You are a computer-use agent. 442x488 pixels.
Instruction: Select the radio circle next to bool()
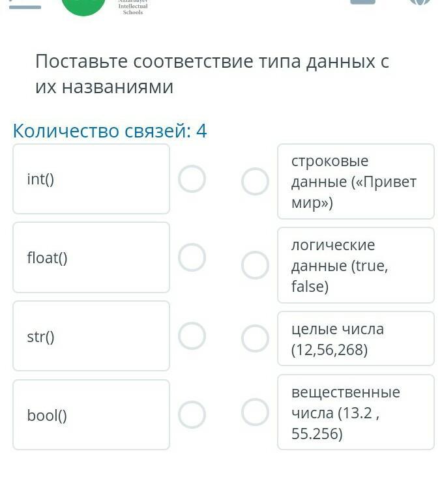point(192,414)
